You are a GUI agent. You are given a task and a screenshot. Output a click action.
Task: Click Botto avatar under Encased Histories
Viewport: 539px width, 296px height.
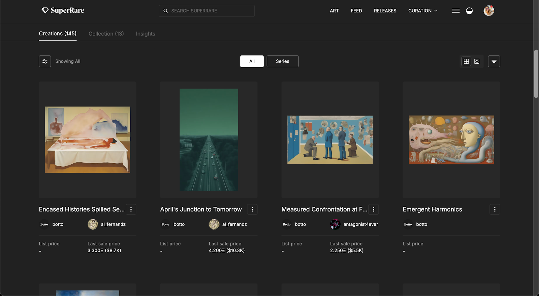pyautogui.click(x=44, y=224)
